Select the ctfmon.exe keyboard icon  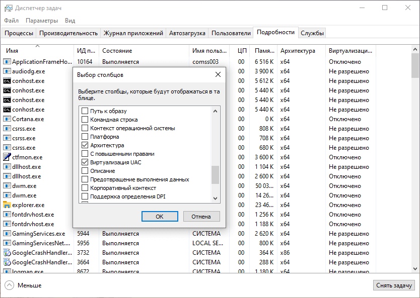point(7,157)
